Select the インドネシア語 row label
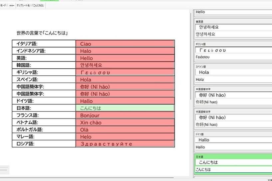This screenshot has width=272, height=181. 31,51
